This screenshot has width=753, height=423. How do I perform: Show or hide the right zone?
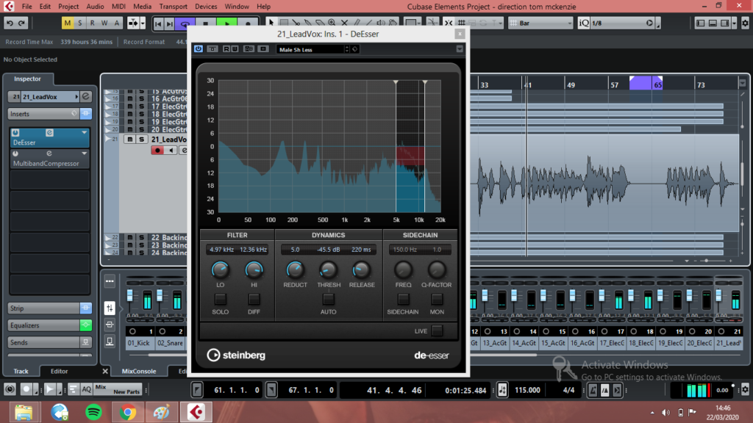pyautogui.click(x=724, y=23)
